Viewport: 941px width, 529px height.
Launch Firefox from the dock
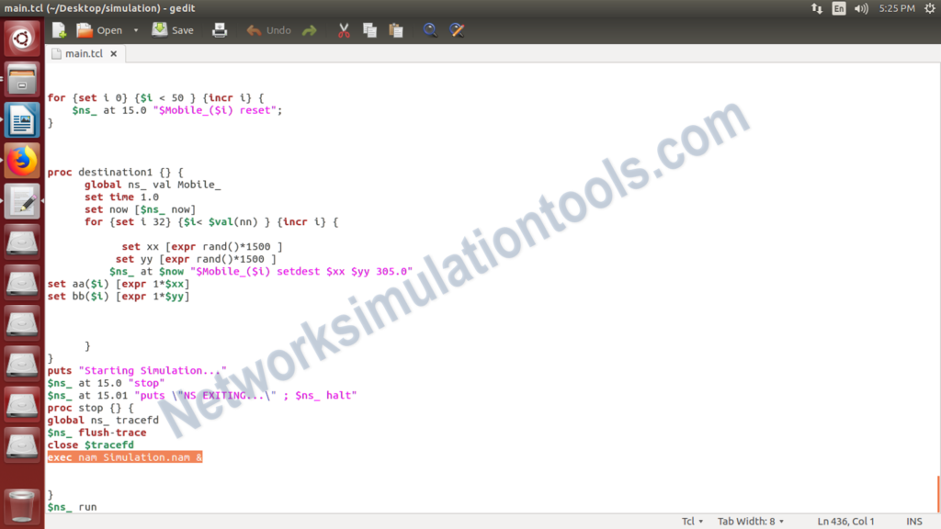(x=21, y=160)
